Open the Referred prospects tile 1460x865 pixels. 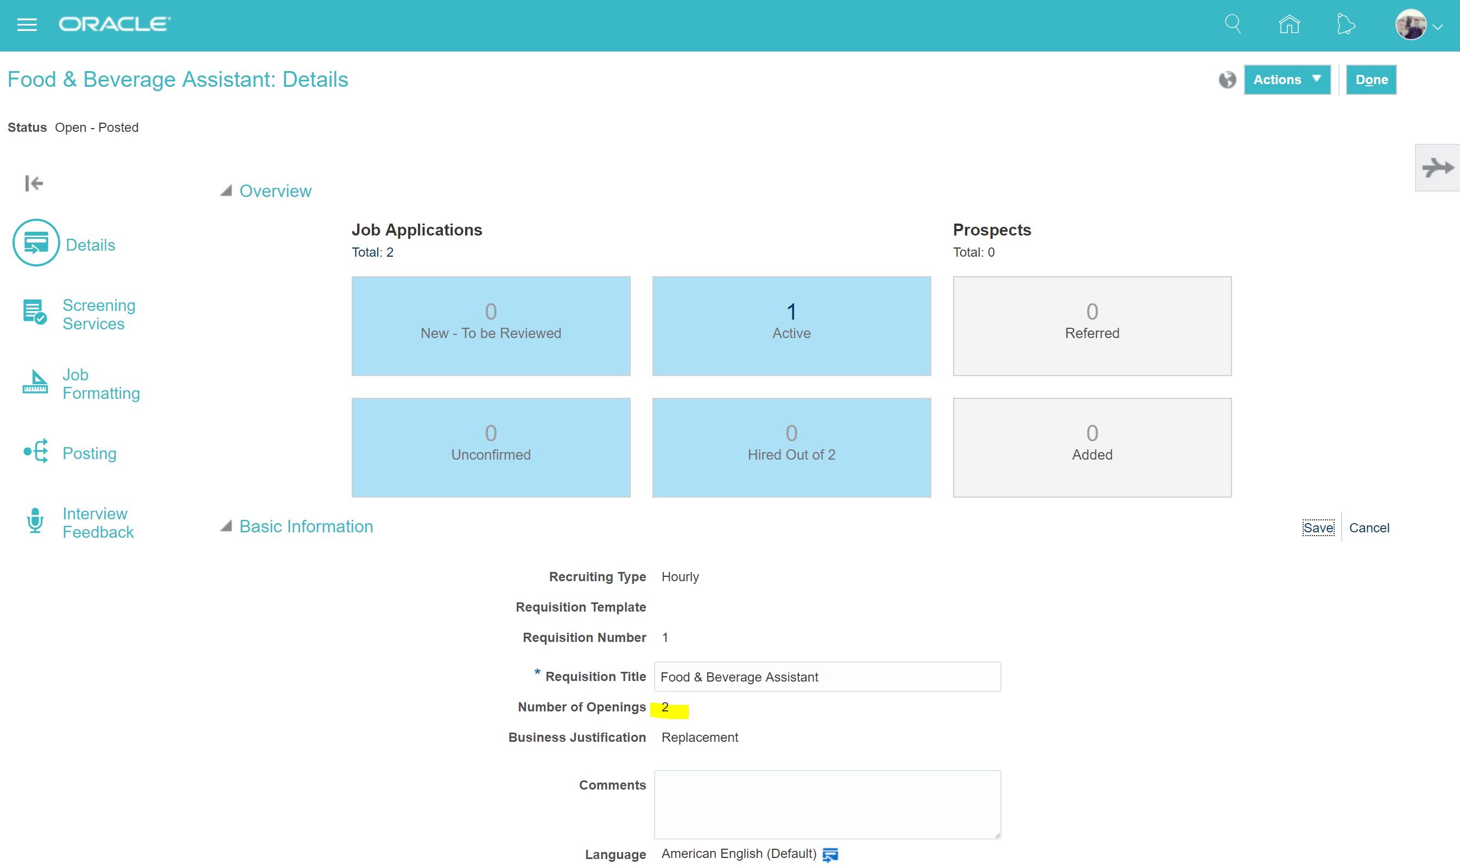1092,326
